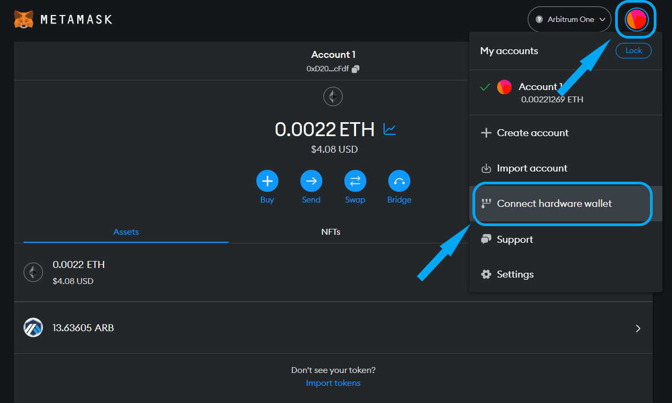This screenshot has height=403, width=672.
Task: Open Support from the account menu
Action: coord(566,240)
